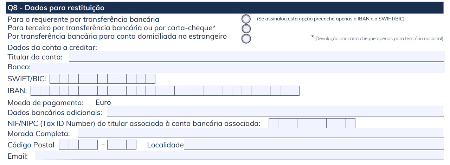Click last box of NIF/NIPC number
Image resolution: width=450 pixels, height=165 pixels.
tap(351, 123)
